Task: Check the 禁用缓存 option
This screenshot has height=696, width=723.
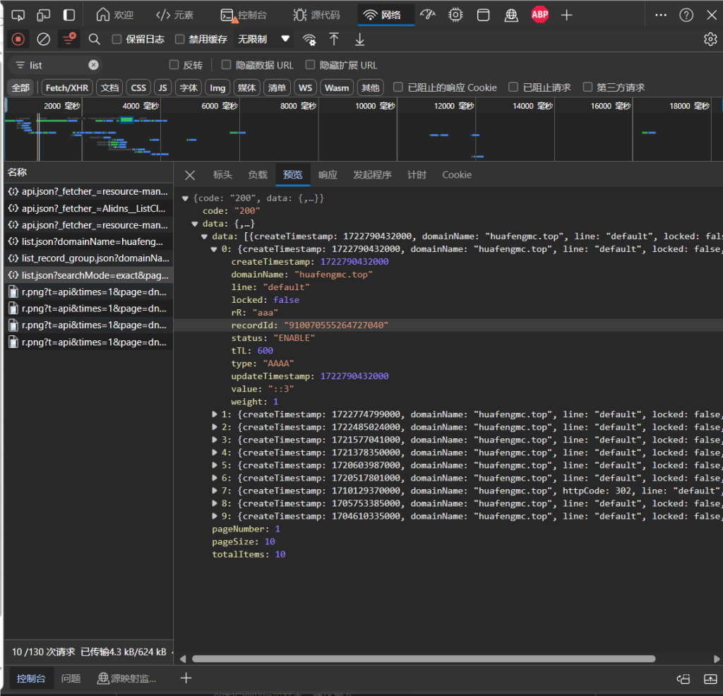Action: pos(180,40)
